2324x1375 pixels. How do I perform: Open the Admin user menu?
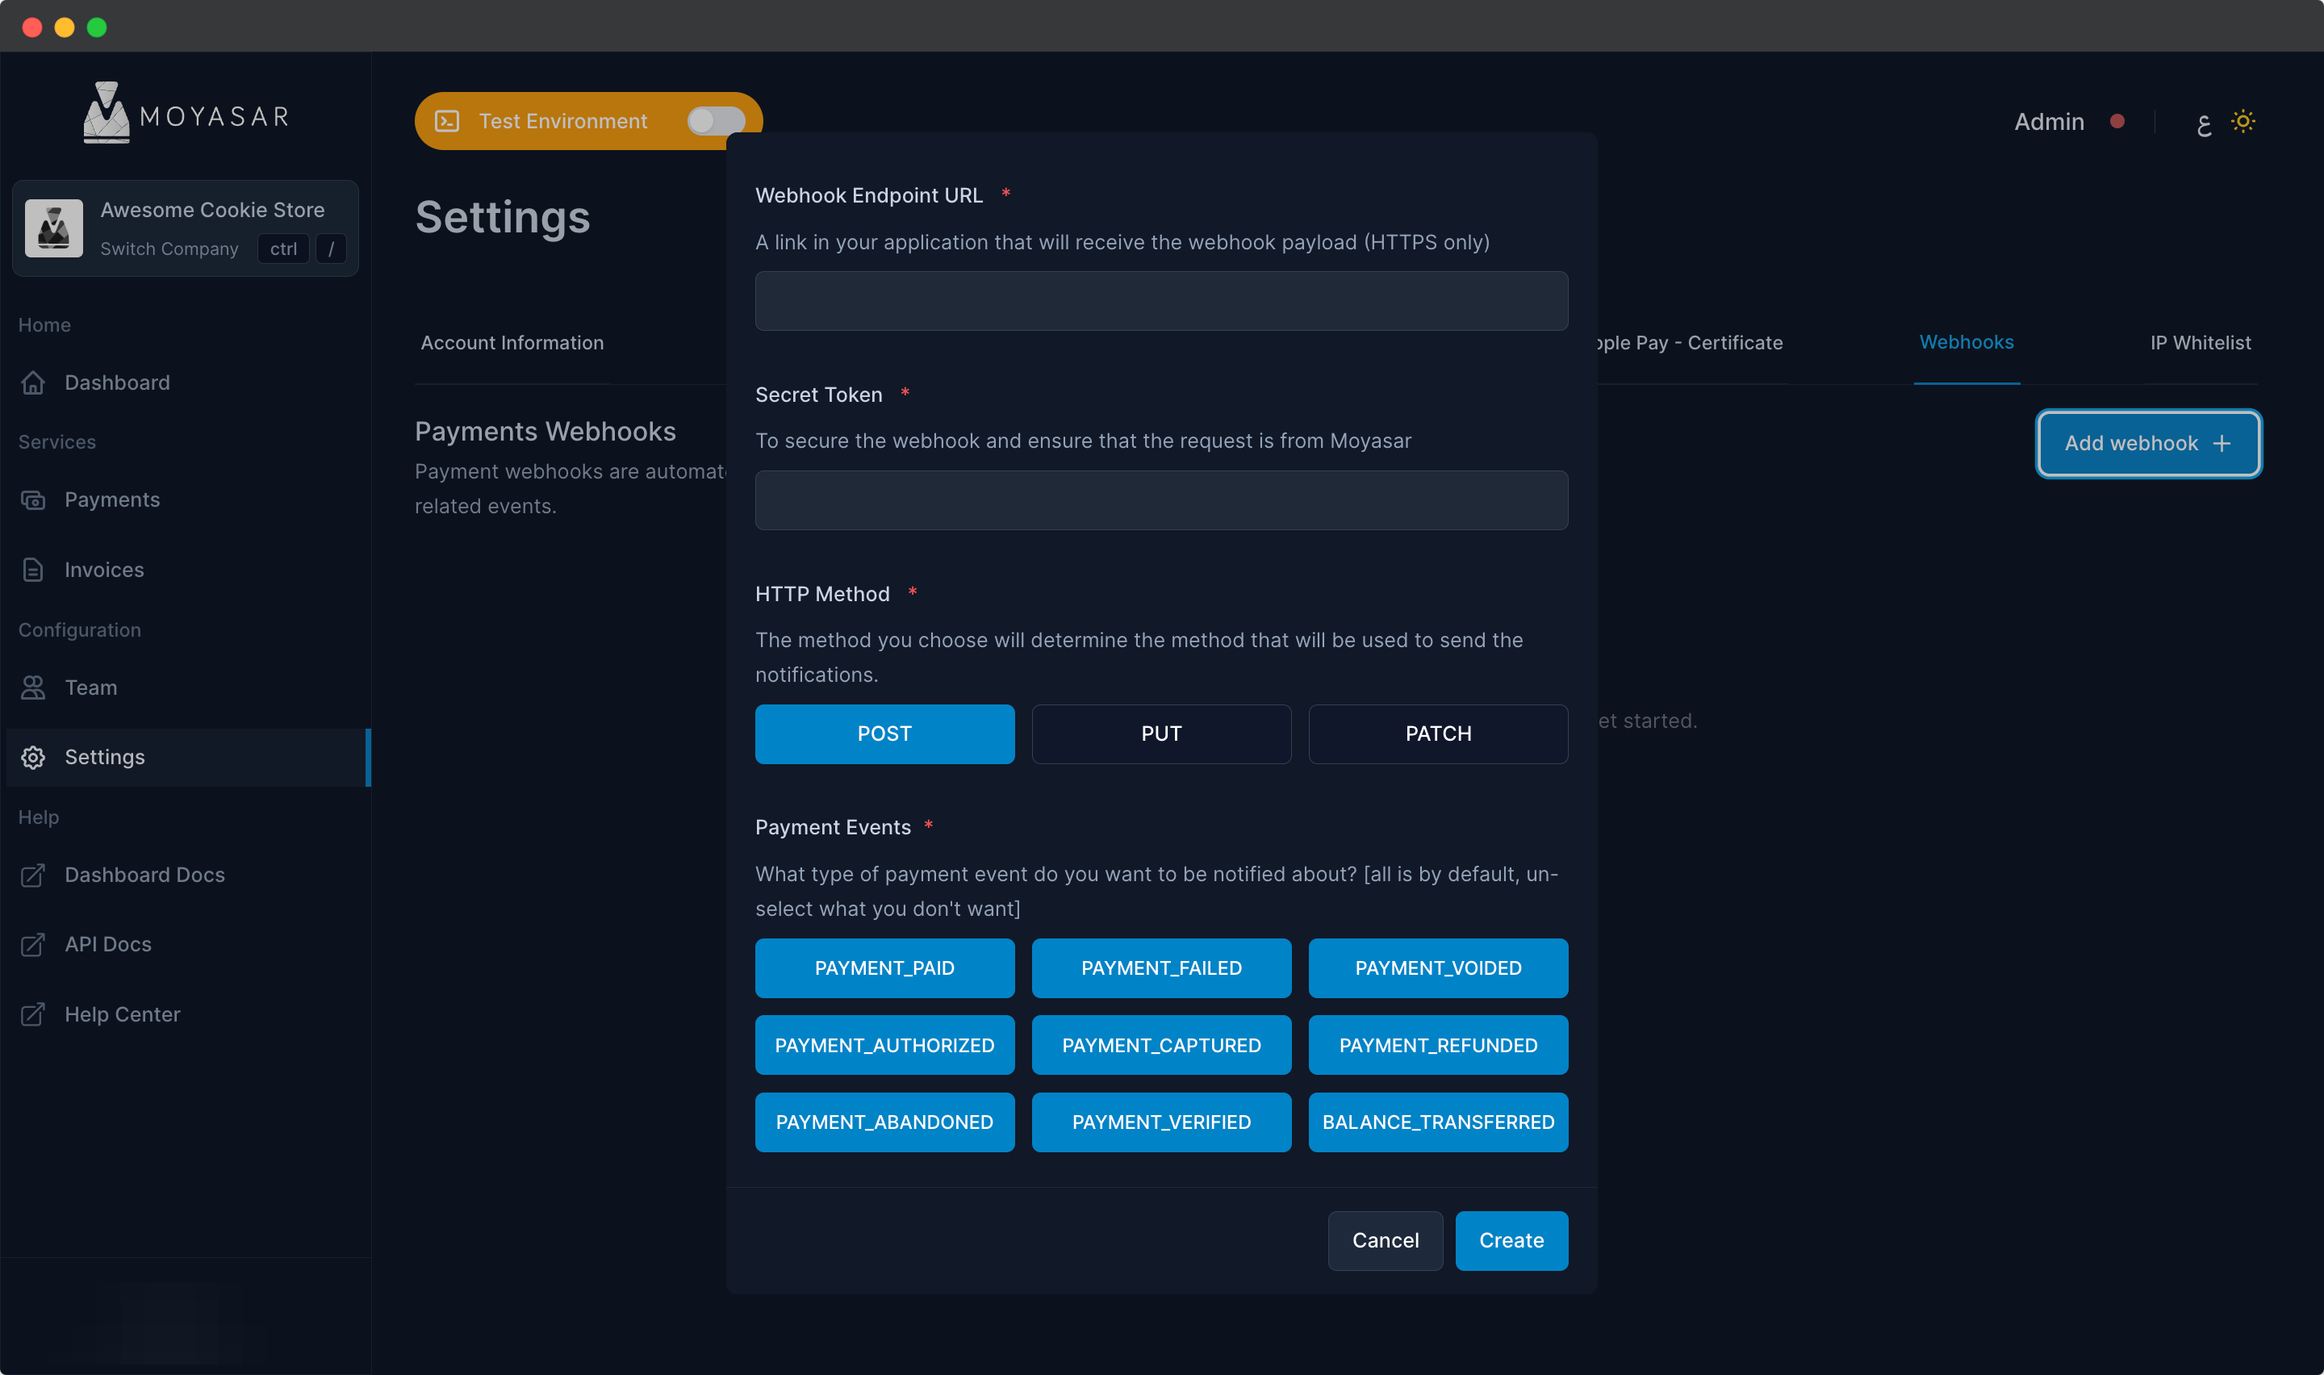[2048, 121]
